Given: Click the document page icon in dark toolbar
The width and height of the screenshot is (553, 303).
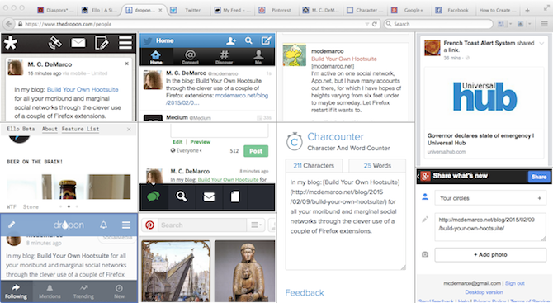Looking at the screenshot, I should click(235, 196).
